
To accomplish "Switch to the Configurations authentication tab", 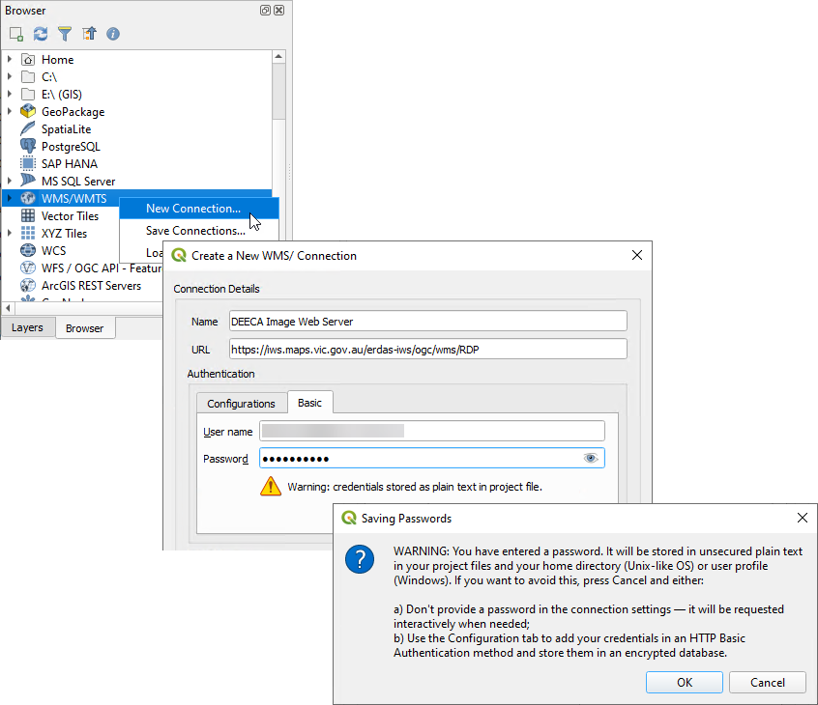I will click(x=241, y=404).
